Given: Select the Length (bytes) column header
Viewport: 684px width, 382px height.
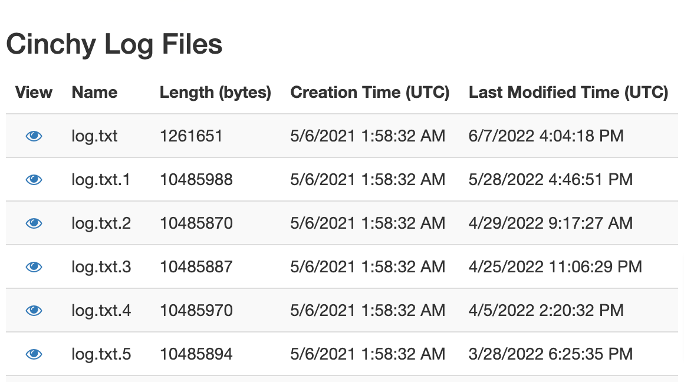Looking at the screenshot, I should 215,93.
